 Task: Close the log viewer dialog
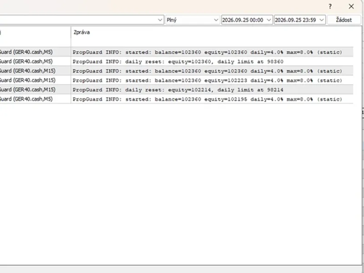click(351, 6)
